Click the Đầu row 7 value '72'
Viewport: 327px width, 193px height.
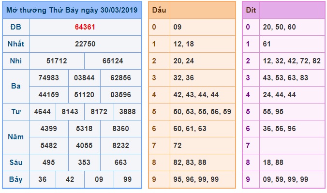pos(178,145)
